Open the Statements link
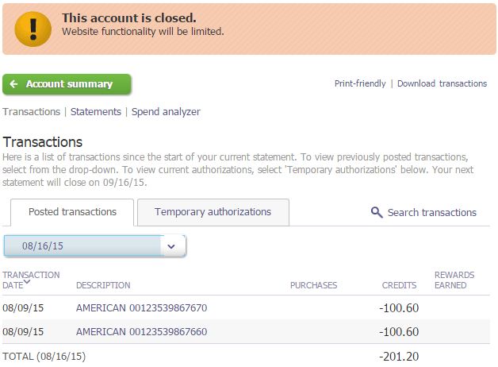498x367 pixels. click(96, 112)
